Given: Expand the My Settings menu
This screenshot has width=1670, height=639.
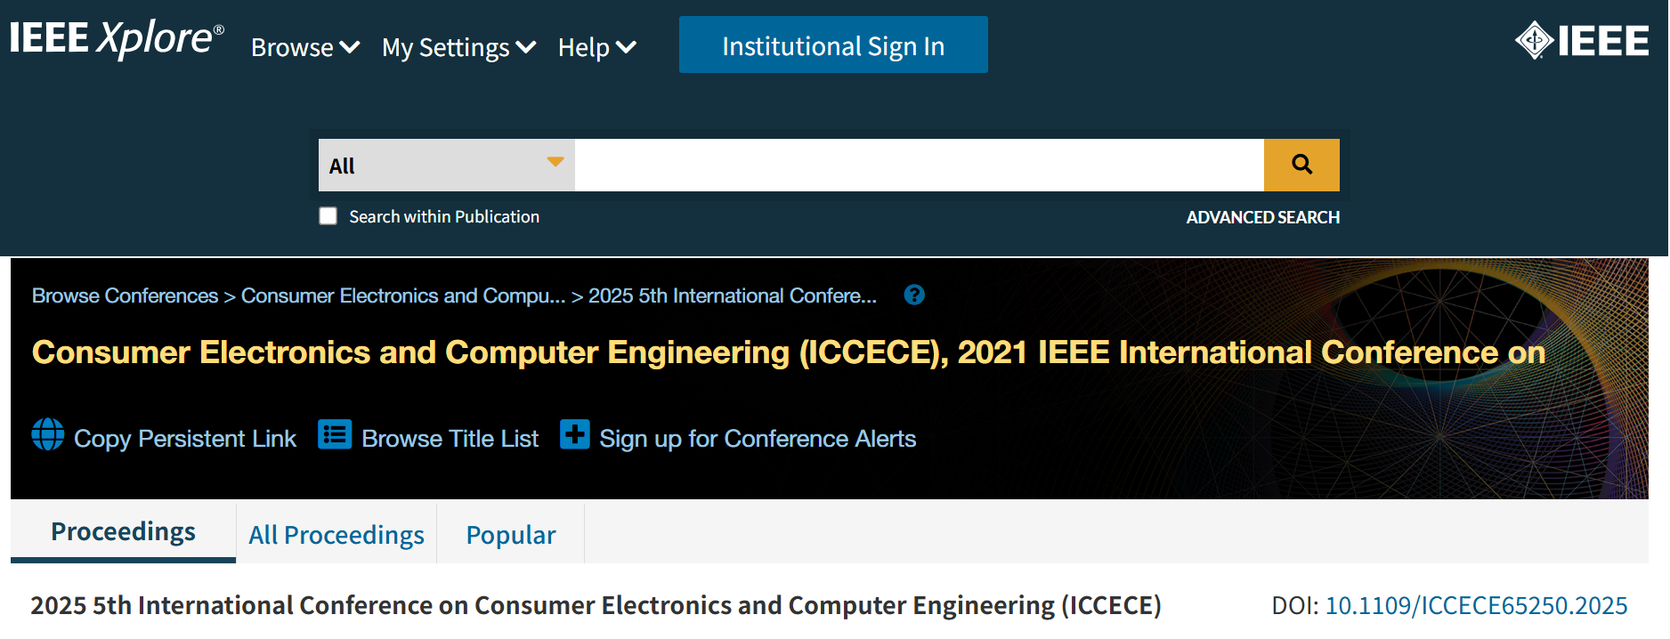Looking at the screenshot, I should coord(458,47).
